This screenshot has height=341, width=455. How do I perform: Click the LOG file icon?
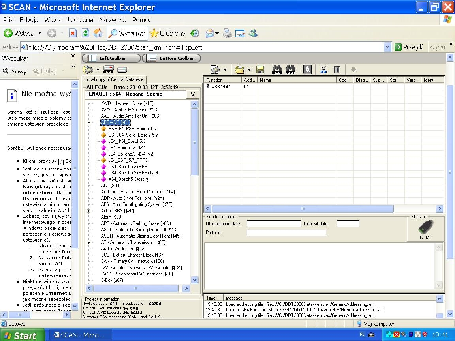(x=307, y=69)
